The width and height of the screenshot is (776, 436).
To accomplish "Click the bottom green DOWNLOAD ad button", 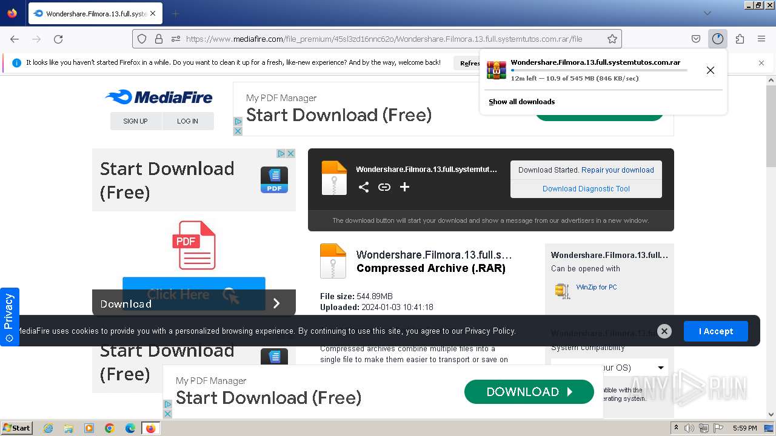I will click(x=529, y=392).
